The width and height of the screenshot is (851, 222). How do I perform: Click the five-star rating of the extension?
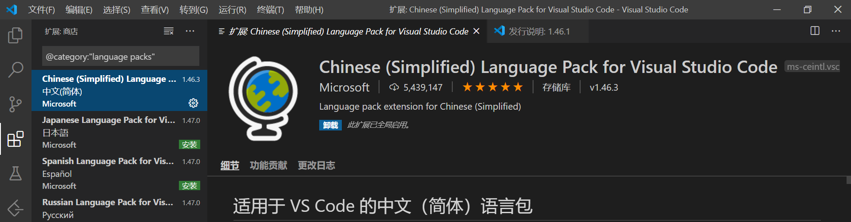(493, 87)
